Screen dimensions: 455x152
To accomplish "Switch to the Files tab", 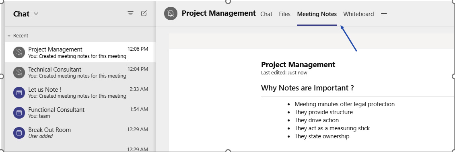I will coord(285,14).
